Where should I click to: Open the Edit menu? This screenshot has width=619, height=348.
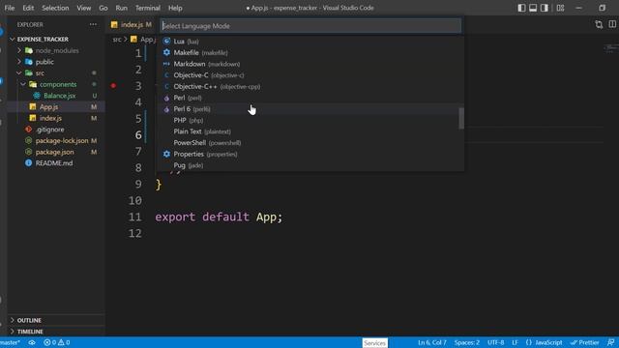[x=28, y=8]
